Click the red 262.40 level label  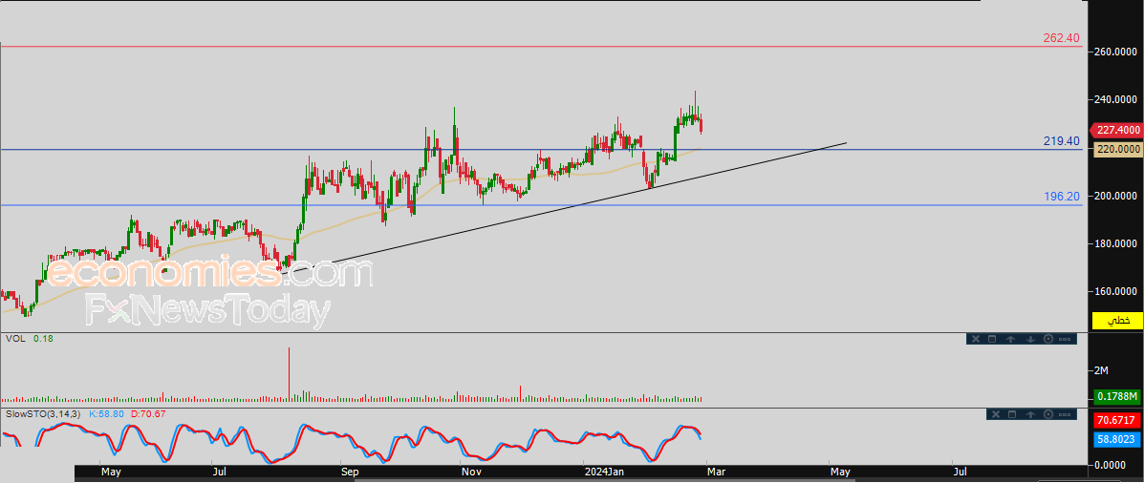(x=1061, y=38)
